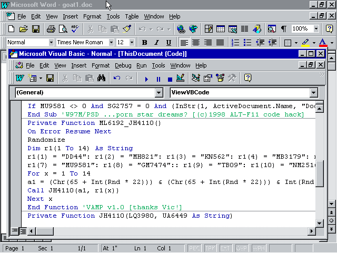
Task: Switch to Word via View Microsoft Word icon
Action: tap(20, 78)
